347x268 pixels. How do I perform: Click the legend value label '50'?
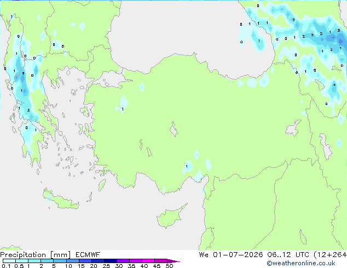pyautogui.click(x=169, y=266)
